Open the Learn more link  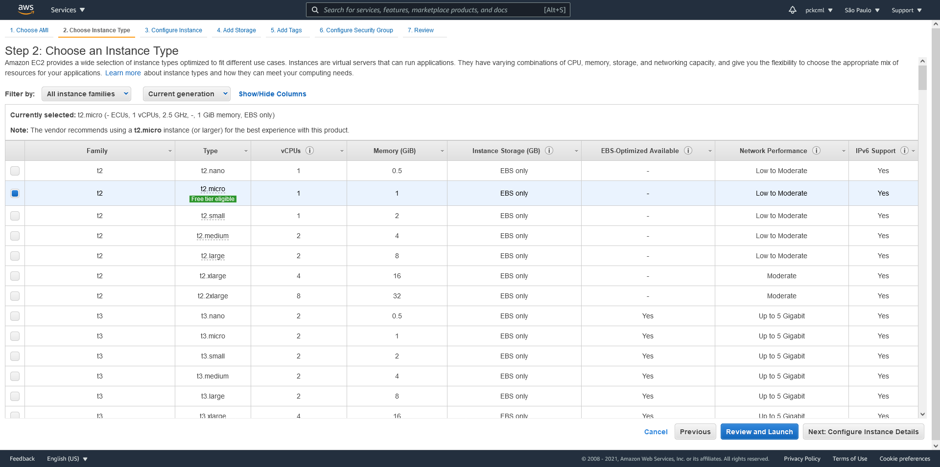[123, 73]
